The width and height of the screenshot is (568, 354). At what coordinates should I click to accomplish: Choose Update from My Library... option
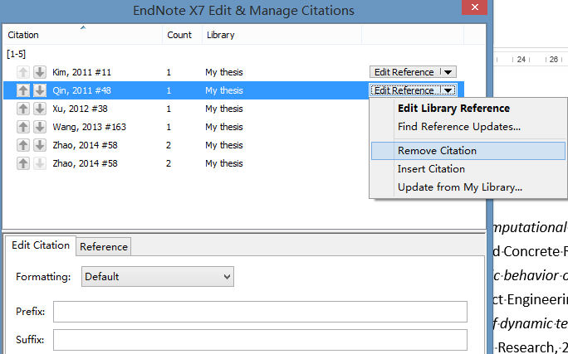click(460, 187)
